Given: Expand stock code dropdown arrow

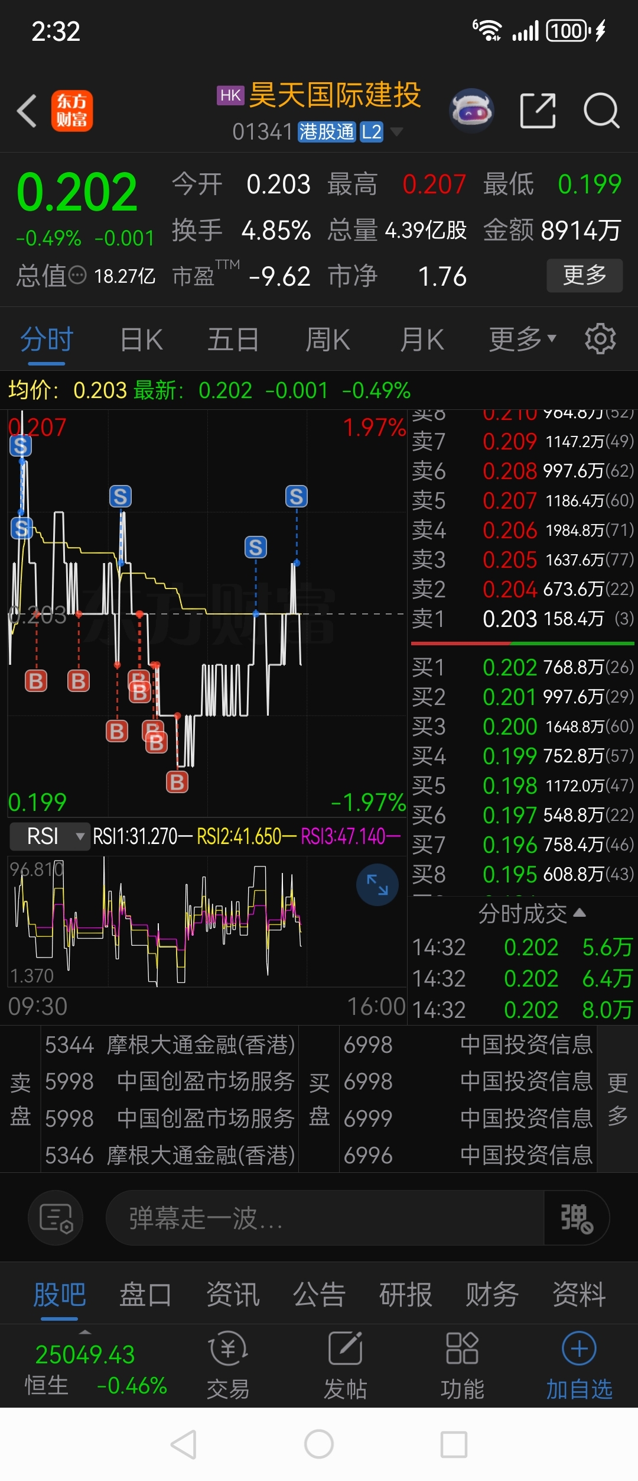Looking at the screenshot, I should coord(396,131).
